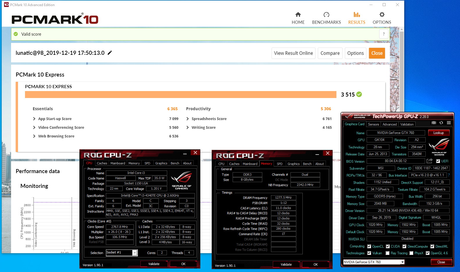The width and height of the screenshot is (460, 272).
Task: Open the CPU-Z Socket #1 selection dropdown
Action: tap(135, 253)
